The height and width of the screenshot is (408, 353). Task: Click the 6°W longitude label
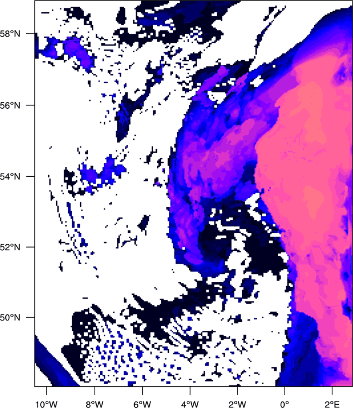tap(142, 404)
